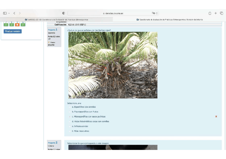Select option a. Esporófitos con semillas
This screenshot has height=159, width=226.
(x=70, y=107)
